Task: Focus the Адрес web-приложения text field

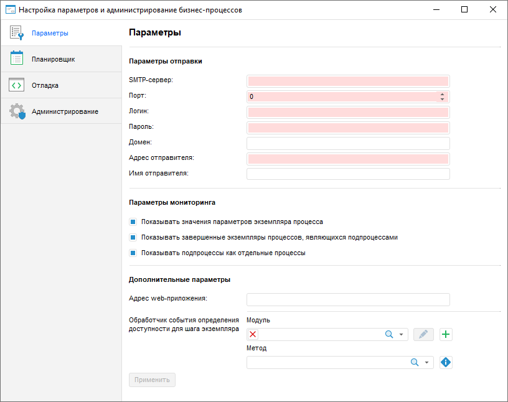Action: pyautogui.click(x=348, y=299)
